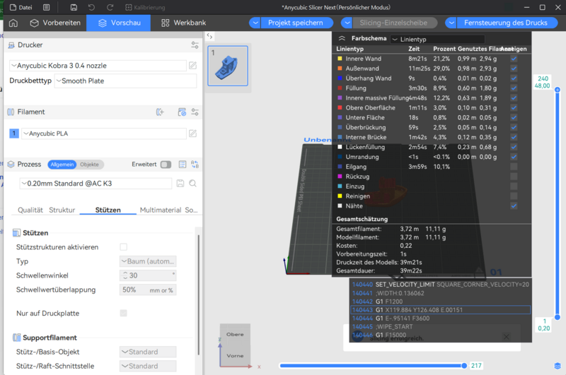Open the Anycubic PLA filament dropdown

click(x=104, y=133)
